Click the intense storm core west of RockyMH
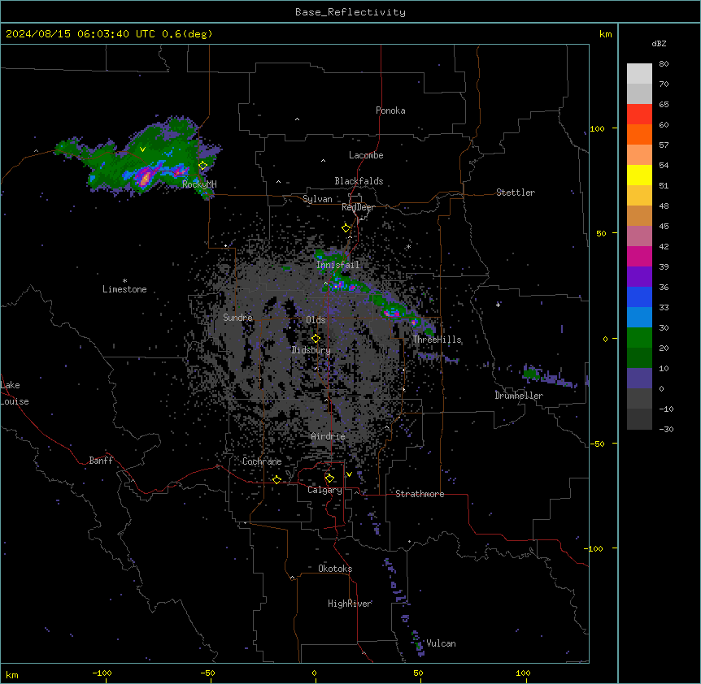The width and height of the screenshot is (701, 684). (145, 178)
